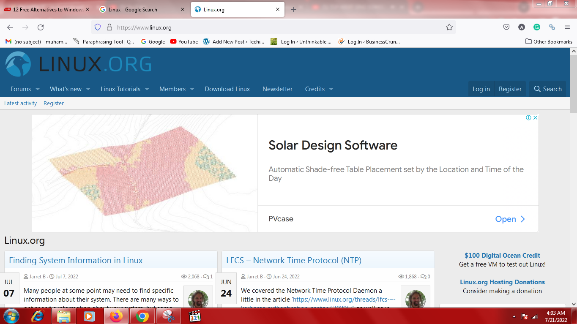Switch to the Linux - Google Search tab

coord(141,9)
